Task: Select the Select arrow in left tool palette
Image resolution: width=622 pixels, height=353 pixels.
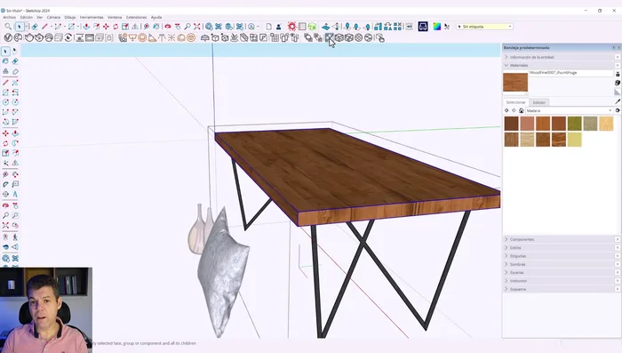Action: (x=5, y=52)
